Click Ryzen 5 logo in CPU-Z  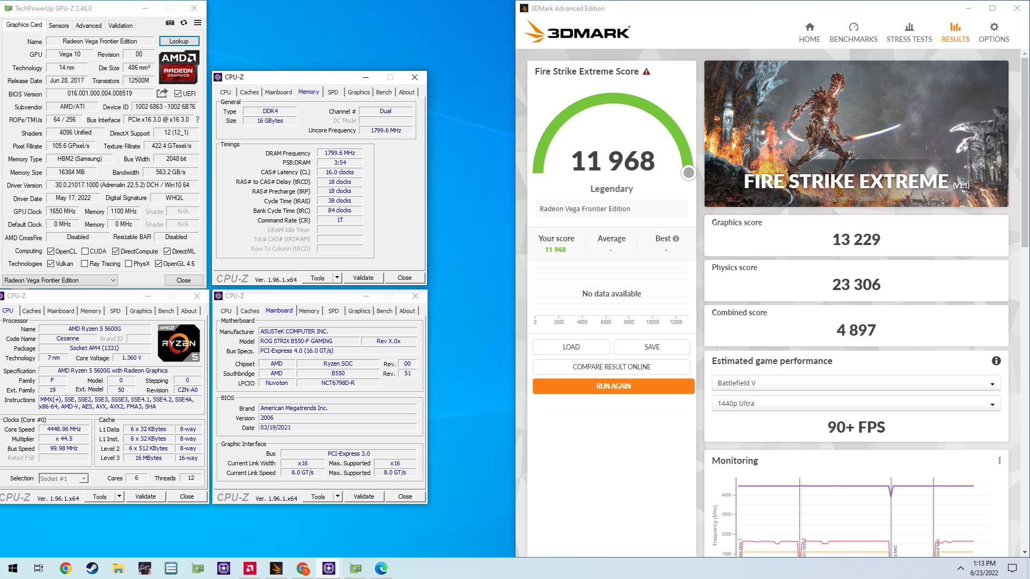point(179,343)
